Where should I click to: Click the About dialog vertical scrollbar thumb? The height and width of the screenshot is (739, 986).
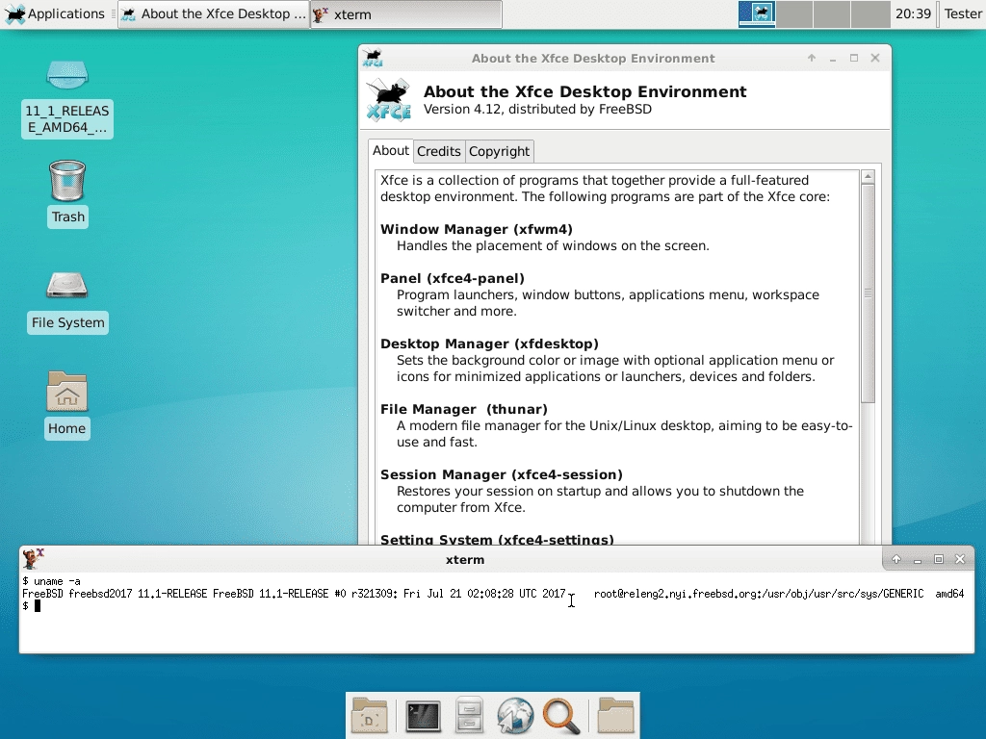tap(868, 293)
